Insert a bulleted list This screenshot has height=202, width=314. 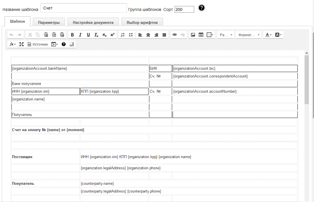pyautogui.click(x=131, y=35)
